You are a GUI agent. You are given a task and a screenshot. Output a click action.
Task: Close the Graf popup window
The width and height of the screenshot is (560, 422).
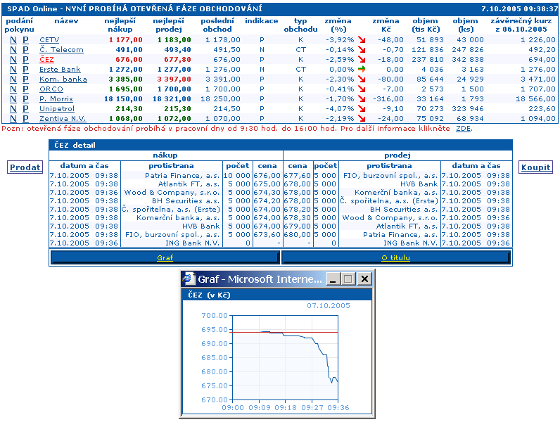pos(364,279)
